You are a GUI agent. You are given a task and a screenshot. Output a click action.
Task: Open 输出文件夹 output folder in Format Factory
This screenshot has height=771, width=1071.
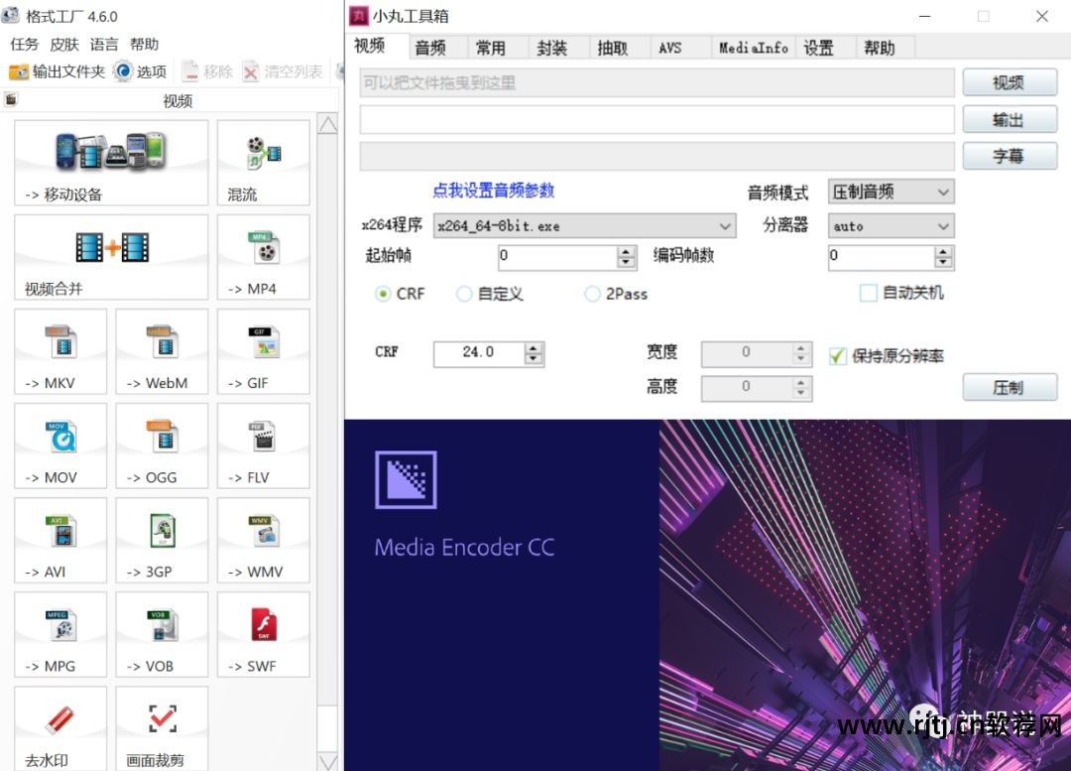pos(58,71)
